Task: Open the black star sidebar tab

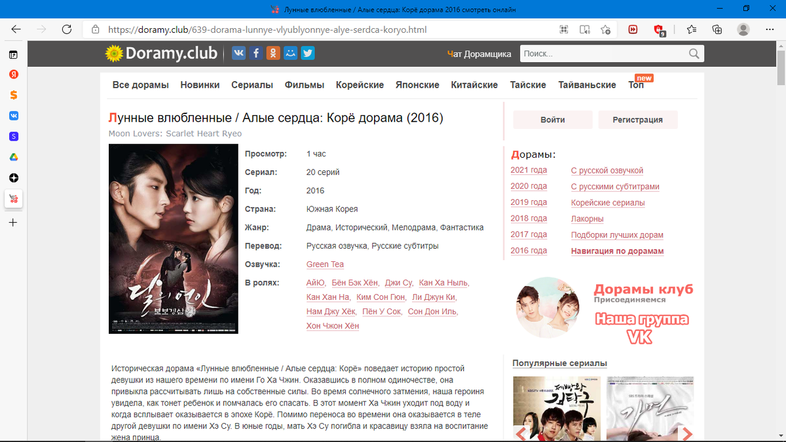Action: pos(13,178)
